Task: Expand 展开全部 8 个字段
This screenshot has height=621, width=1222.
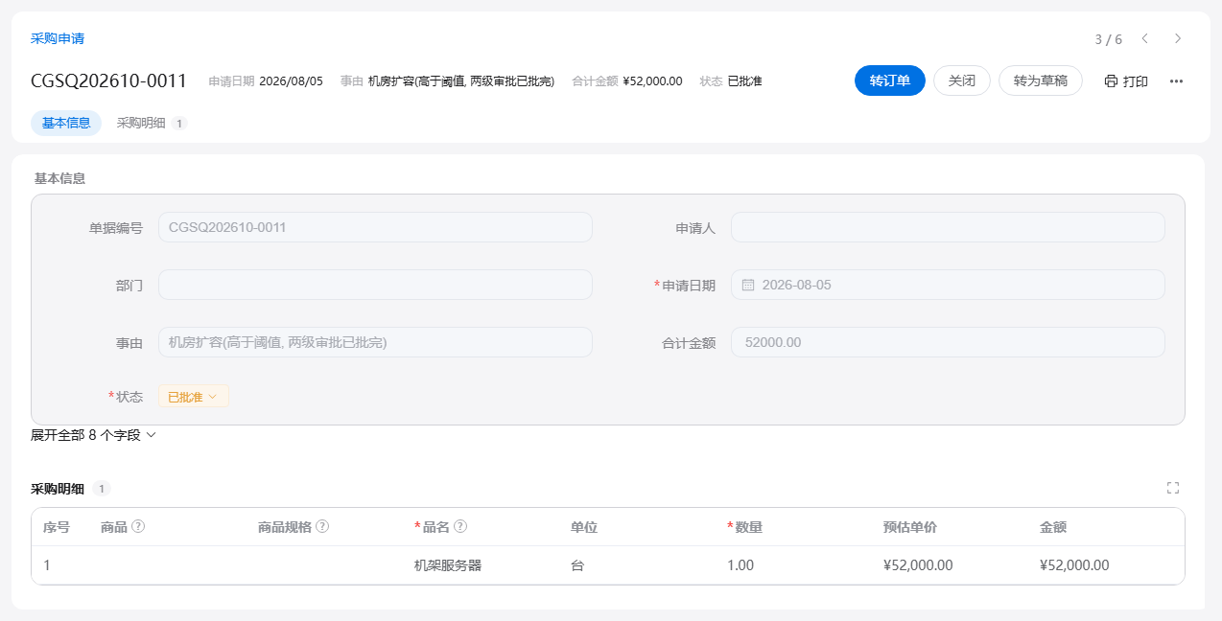Action: [93, 435]
